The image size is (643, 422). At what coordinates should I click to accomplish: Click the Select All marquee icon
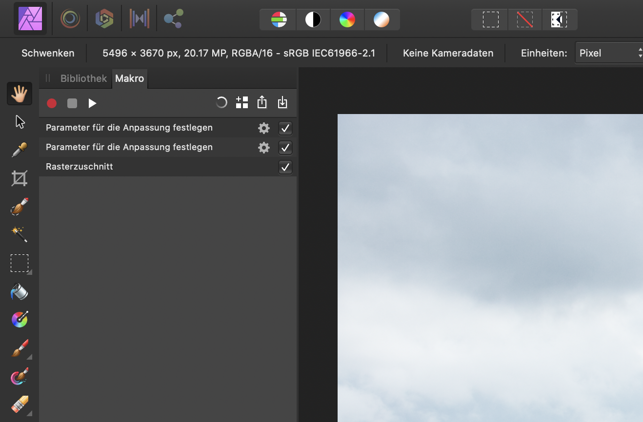point(490,19)
